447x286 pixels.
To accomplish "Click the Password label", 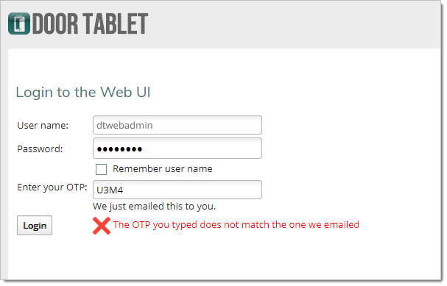I will [x=40, y=149].
